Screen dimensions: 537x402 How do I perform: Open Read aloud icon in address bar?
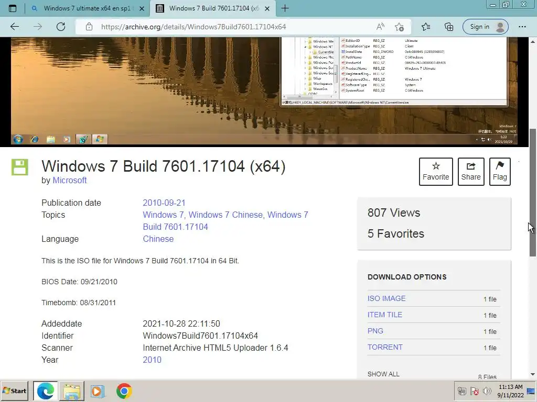(x=380, y=27)
